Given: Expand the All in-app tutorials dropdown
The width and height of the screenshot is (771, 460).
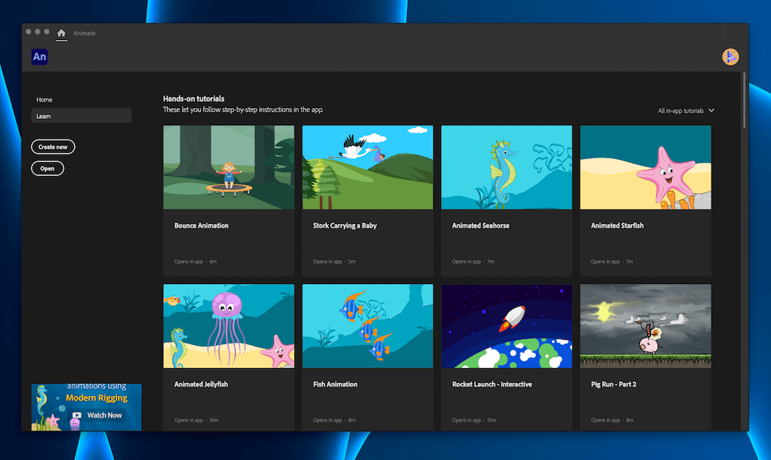Looking at the screenshot, I should 686,110.
